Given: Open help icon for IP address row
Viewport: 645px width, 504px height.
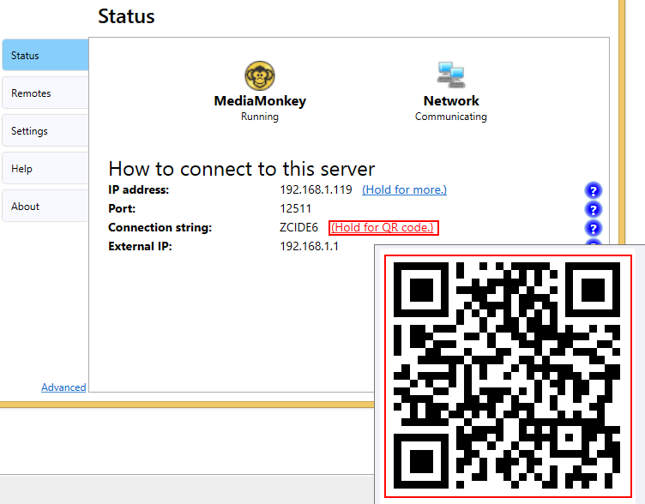Looking at the screenshot, I should 594,190.
